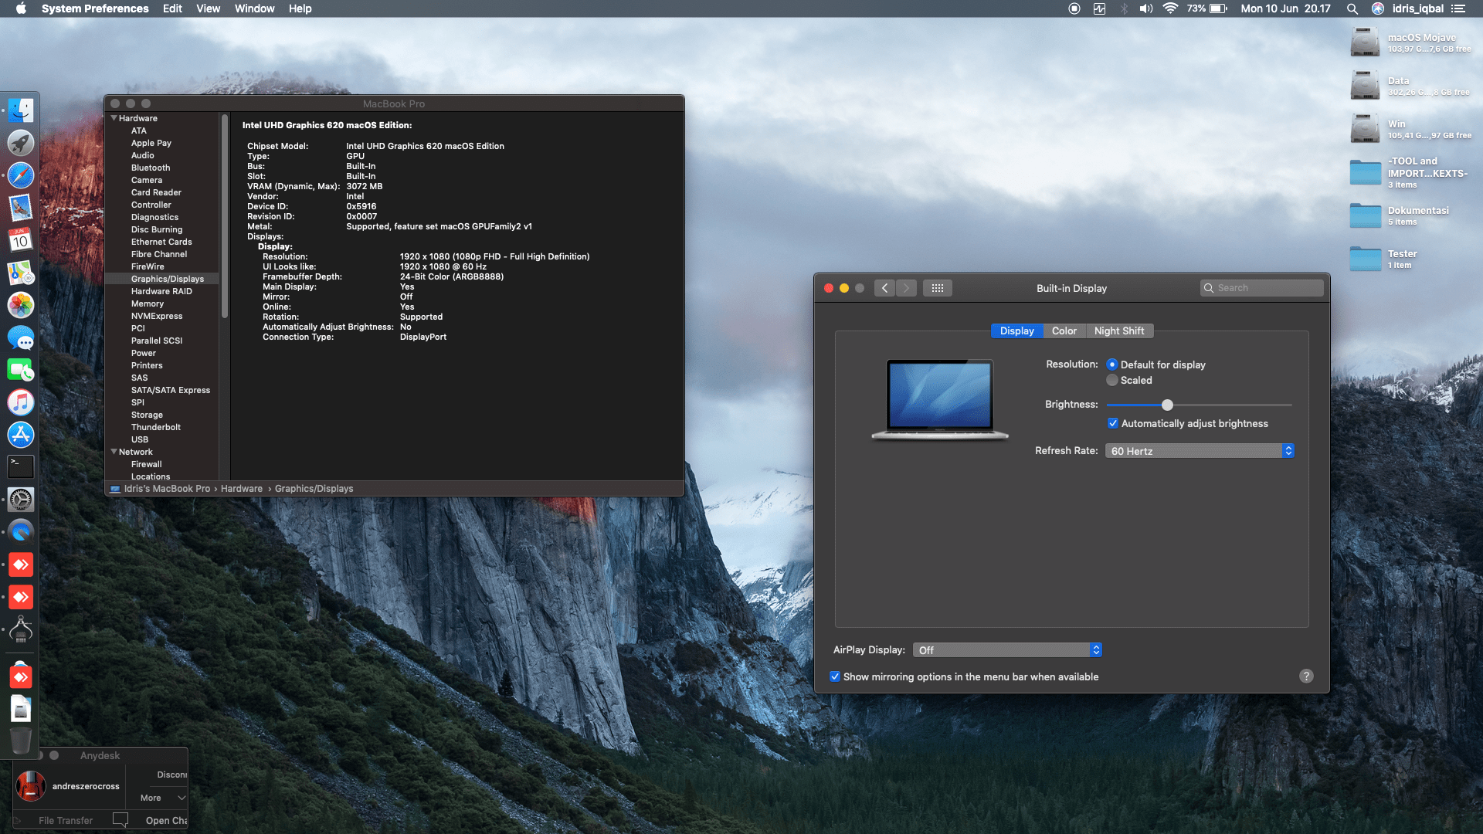Open the AirPlay Display dropdown
This screenshot has width=1483, height=834.
(1007, 650)
